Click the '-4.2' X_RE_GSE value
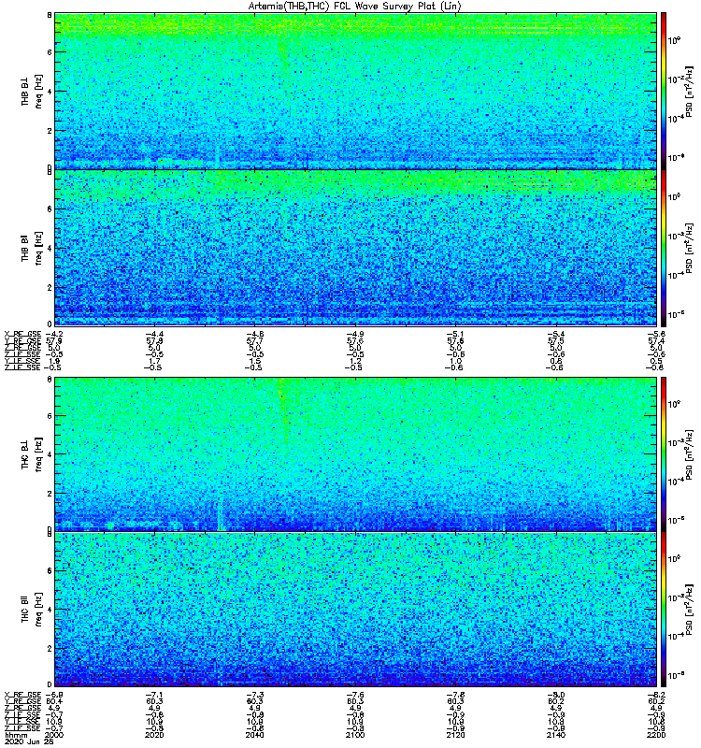The height and width of the screenshot is (748, 701). point(54,334)
